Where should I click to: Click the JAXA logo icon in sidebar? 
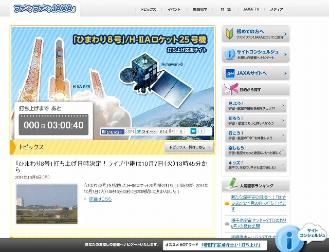(x=230, y=73)
